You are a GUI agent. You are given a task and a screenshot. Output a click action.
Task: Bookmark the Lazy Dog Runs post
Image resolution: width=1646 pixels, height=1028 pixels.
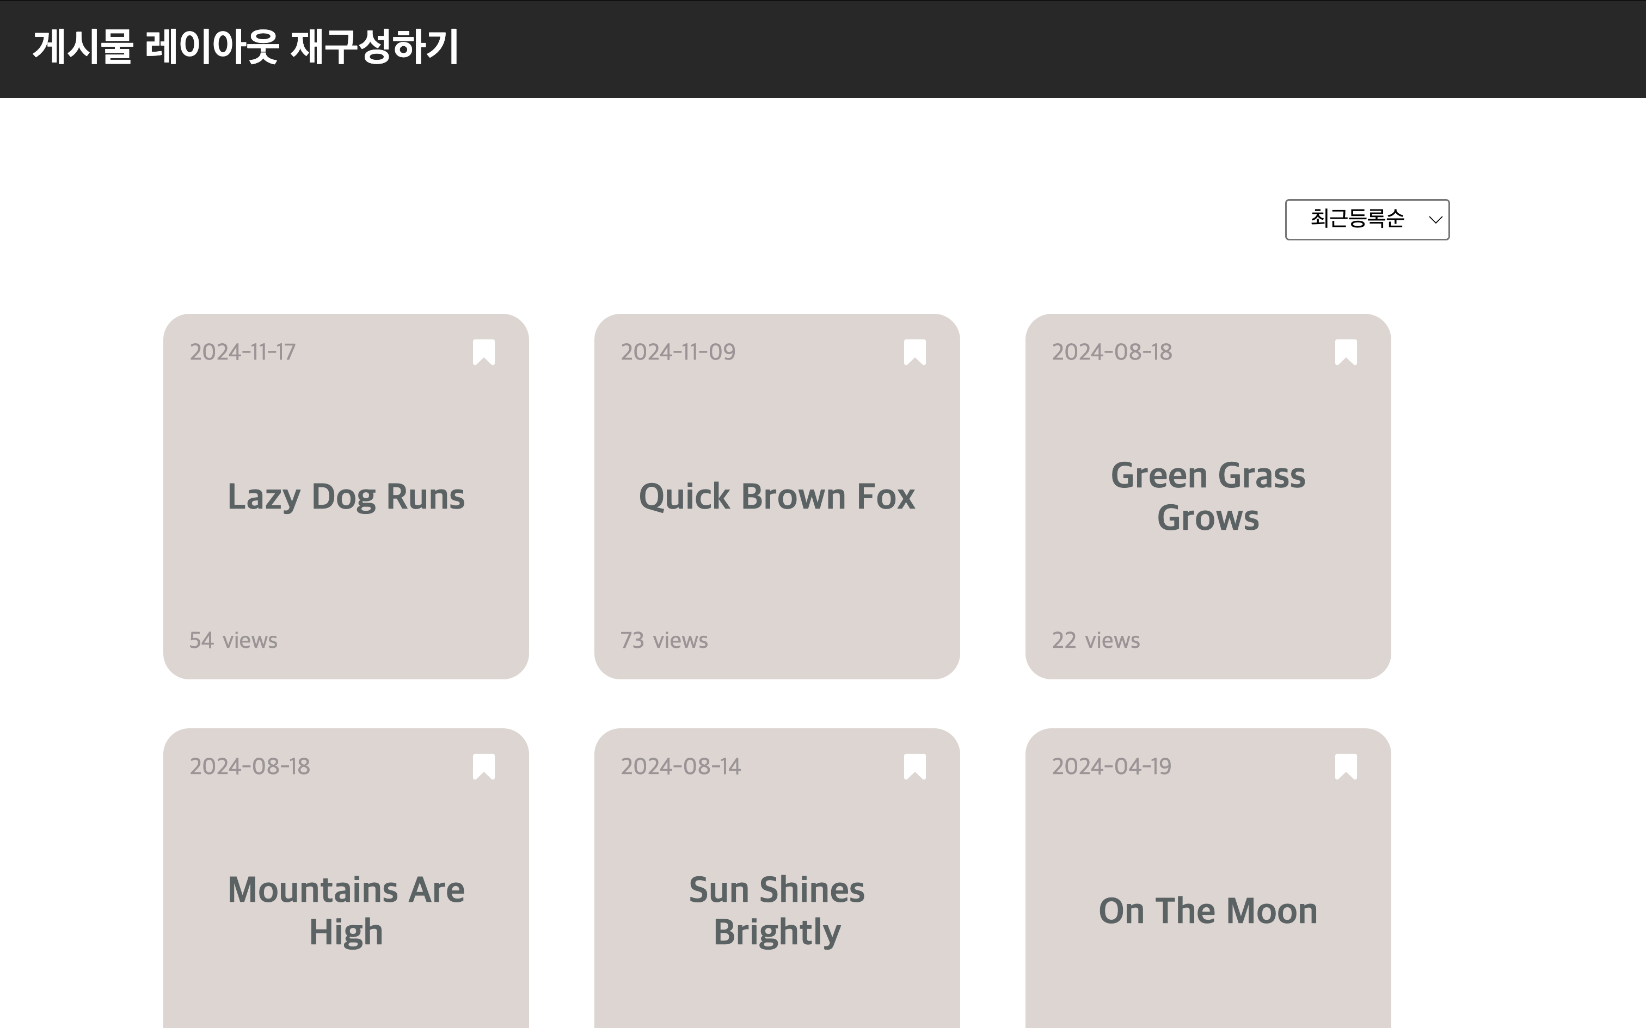pos(483,352)
